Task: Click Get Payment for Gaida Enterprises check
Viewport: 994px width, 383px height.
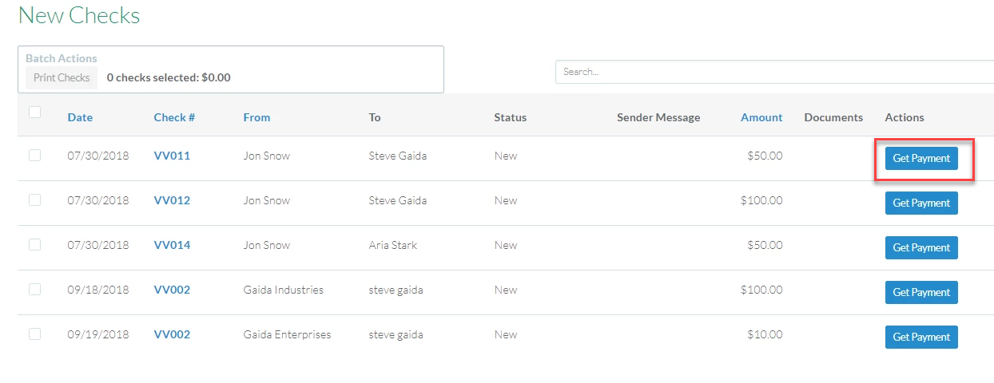Action: (x=921, y=337)
